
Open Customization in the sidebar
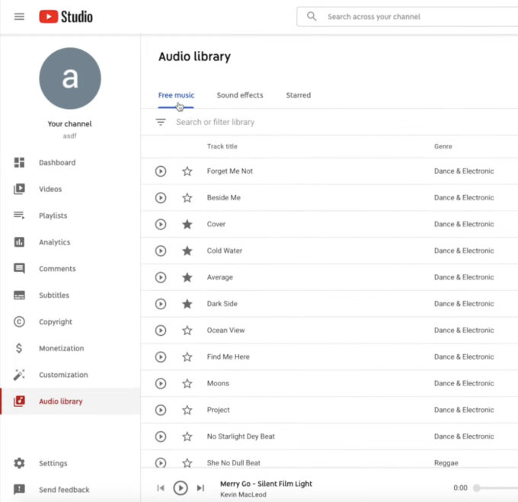click(x=62, y=375)
